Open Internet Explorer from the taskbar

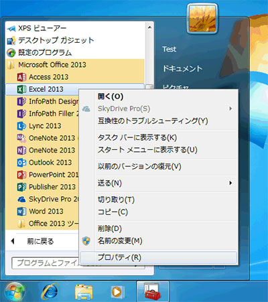tap(50, 291)
